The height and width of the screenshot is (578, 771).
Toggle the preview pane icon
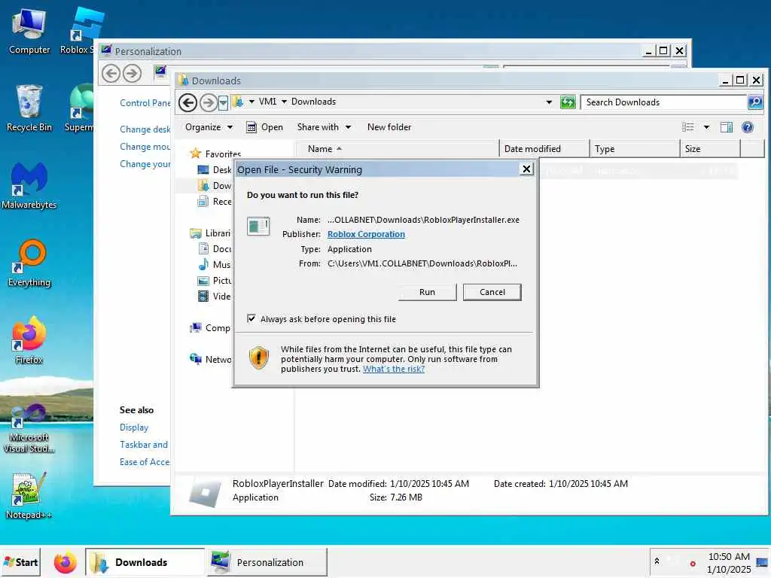tap(727, 127)
